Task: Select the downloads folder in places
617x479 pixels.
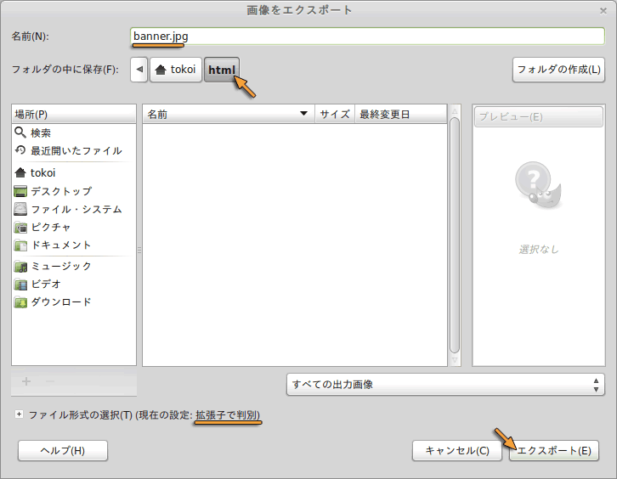Action: [x=60, y=301]
